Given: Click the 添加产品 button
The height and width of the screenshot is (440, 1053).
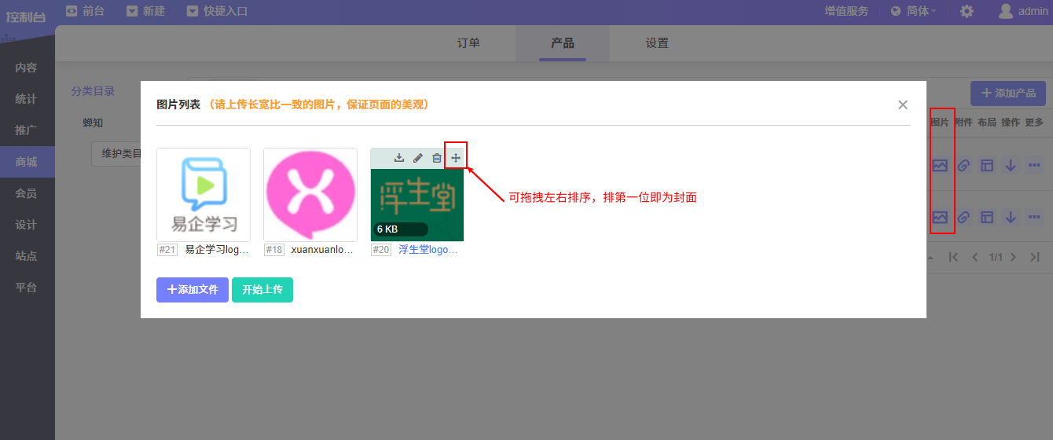Looking at the screenshot, I should pyautogui.click(x=1008, y=93).
